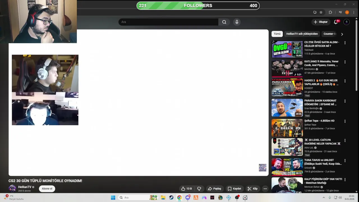Expand hidden system tray icons
Screen dimensions: 359x202
click(324, 198)
